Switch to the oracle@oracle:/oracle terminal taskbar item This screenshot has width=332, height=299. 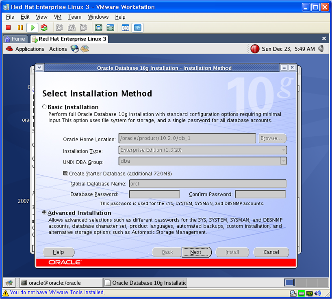click(61, 283)
